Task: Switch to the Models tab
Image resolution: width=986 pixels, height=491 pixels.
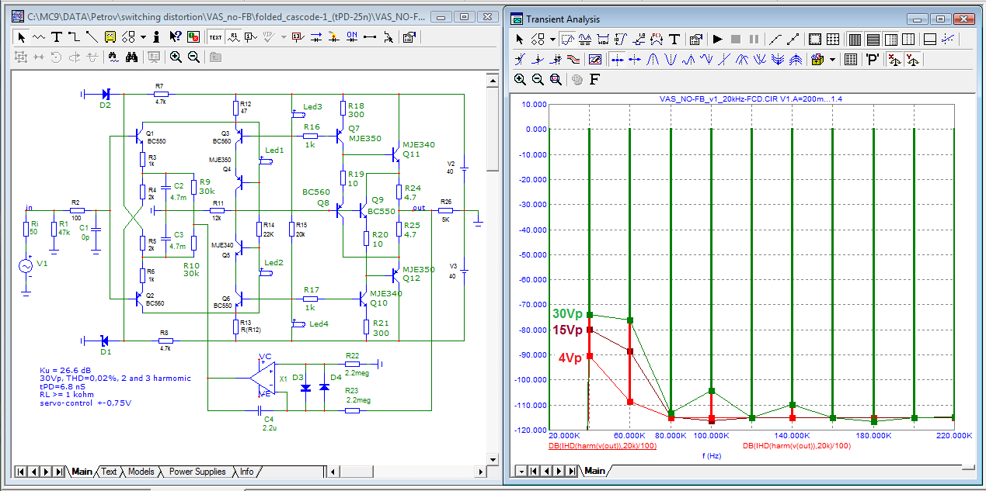Action: [x=141, y=472]
